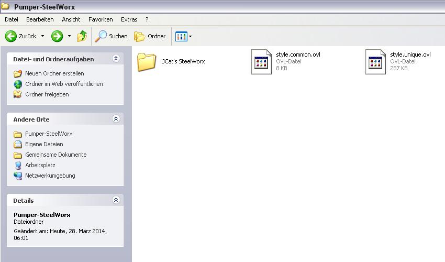The height and width of the screenshot is (262, 445).
Task: Click the style.unique.ovl file name
Action: pos(410,54)
